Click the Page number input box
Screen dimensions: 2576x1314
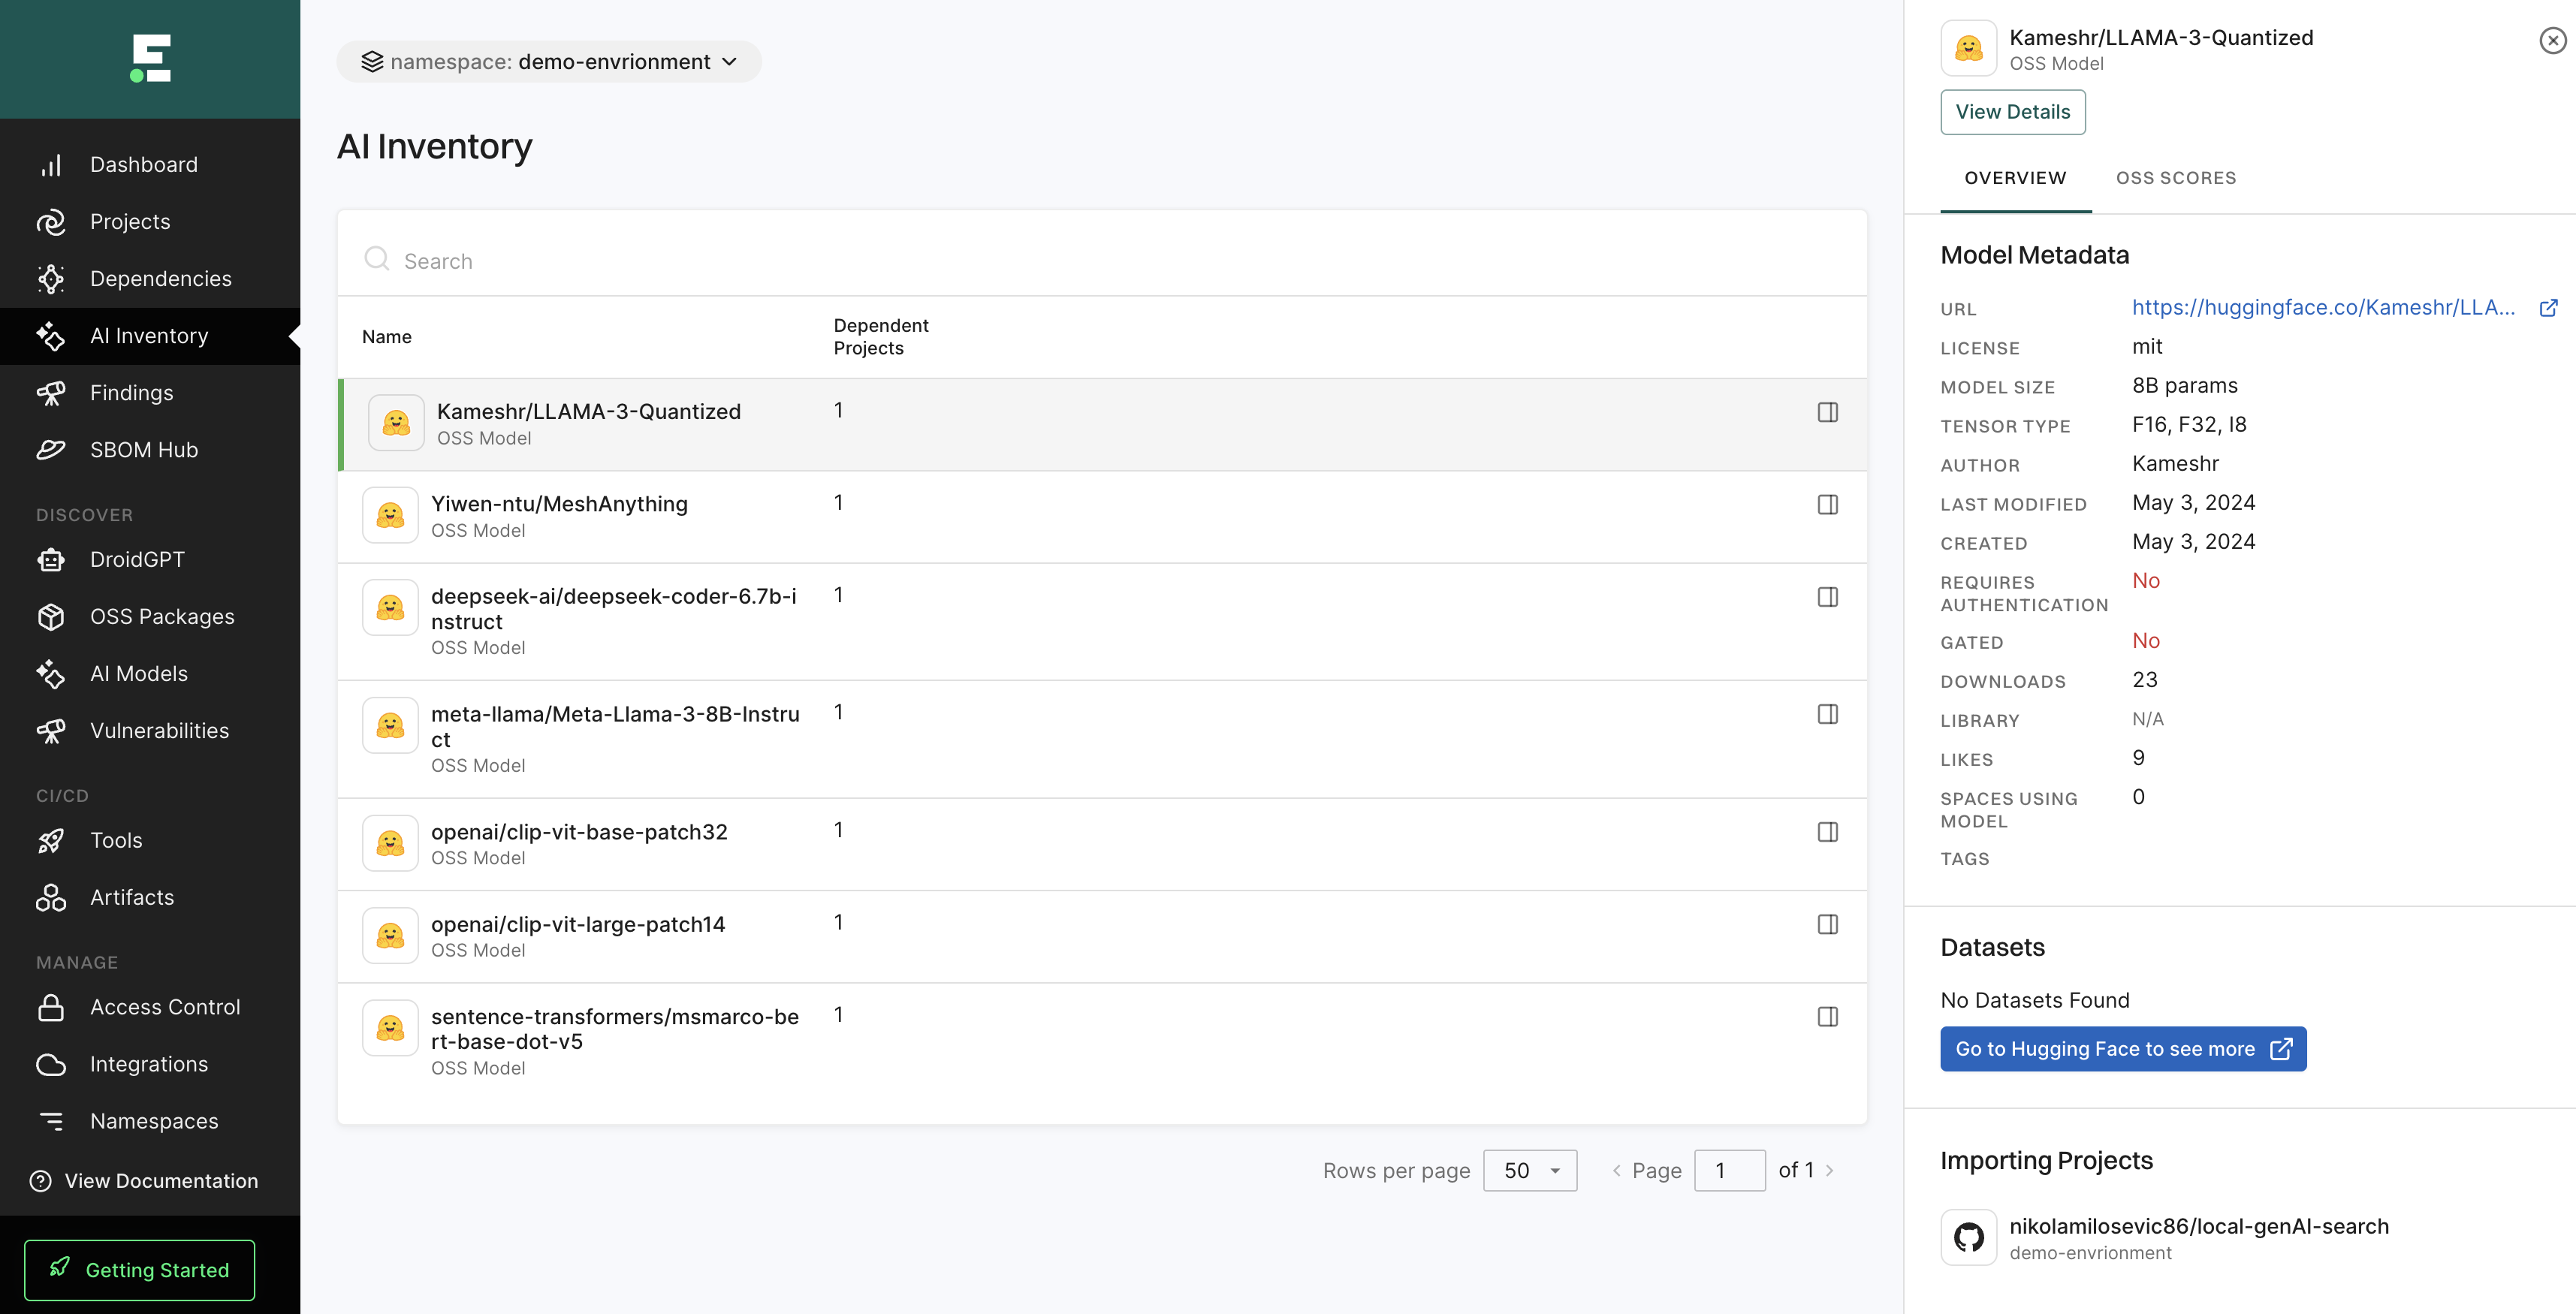(x=1729, y=1170)
